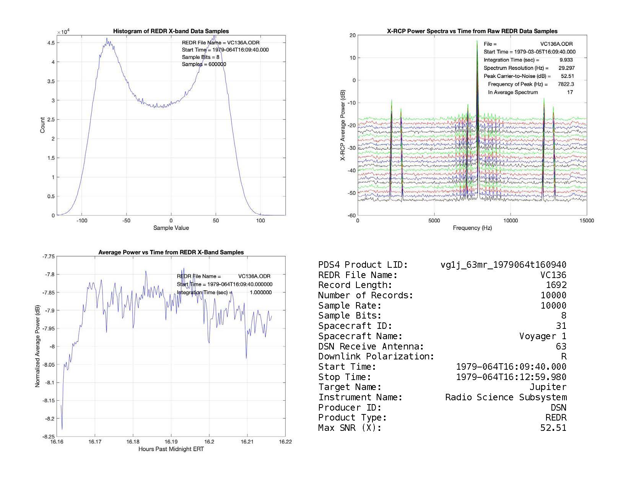The height and width of the screenshot is (487, 631).
Task: Click the PDS4 Product LID value
Action: click(503, 265)
